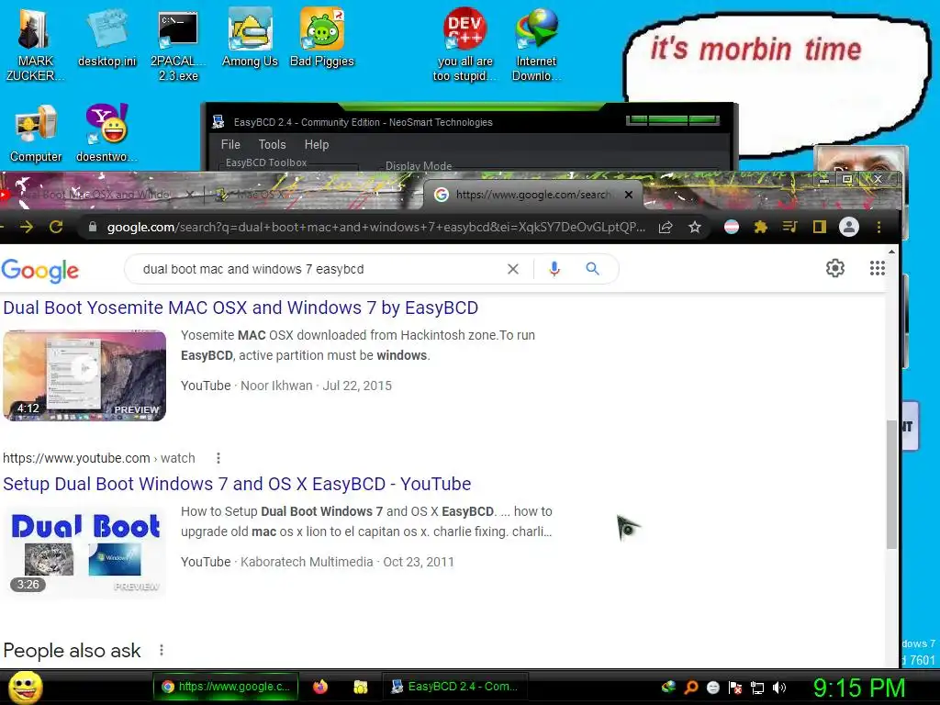Select the desktop.ini file icon
Screen dimensions: 940x705
[x=107, y=37]
